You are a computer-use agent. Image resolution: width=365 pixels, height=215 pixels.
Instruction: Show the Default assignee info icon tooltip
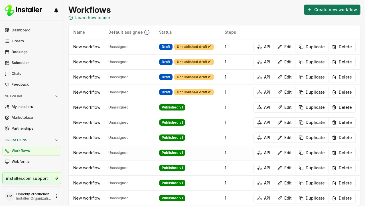click(x=147, y=32)
